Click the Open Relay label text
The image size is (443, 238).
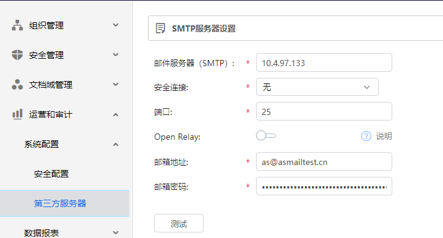coord(177,137)
